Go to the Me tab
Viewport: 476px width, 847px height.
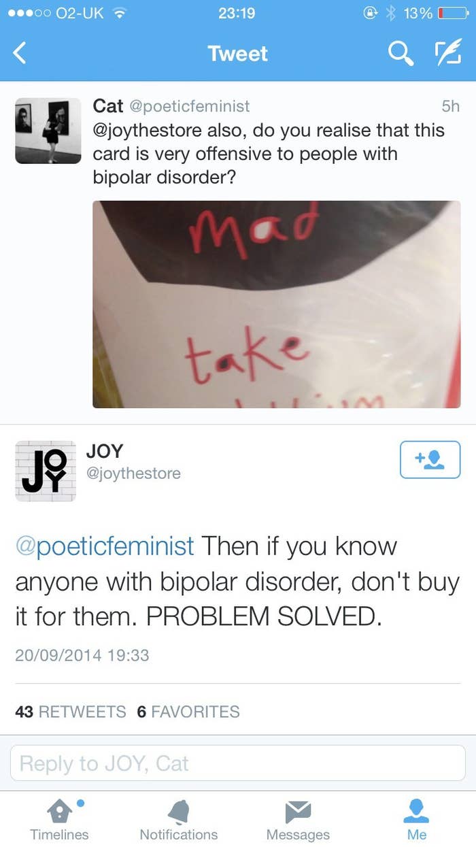coord(417,820)
